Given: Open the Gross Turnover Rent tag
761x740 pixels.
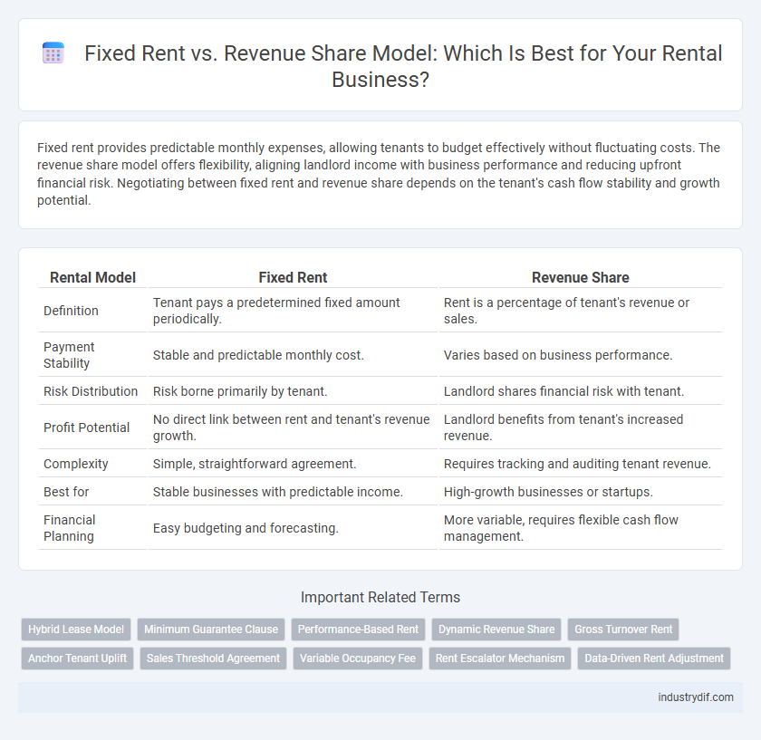Looking at the screenshot, I should coord(623,629).
